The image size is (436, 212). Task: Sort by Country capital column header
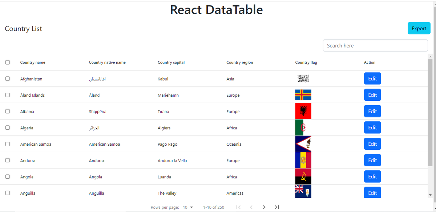pyautogui.click(x=171, y=62)
